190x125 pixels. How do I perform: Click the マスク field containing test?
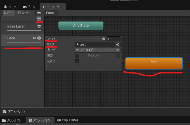[x=98, y=44]
